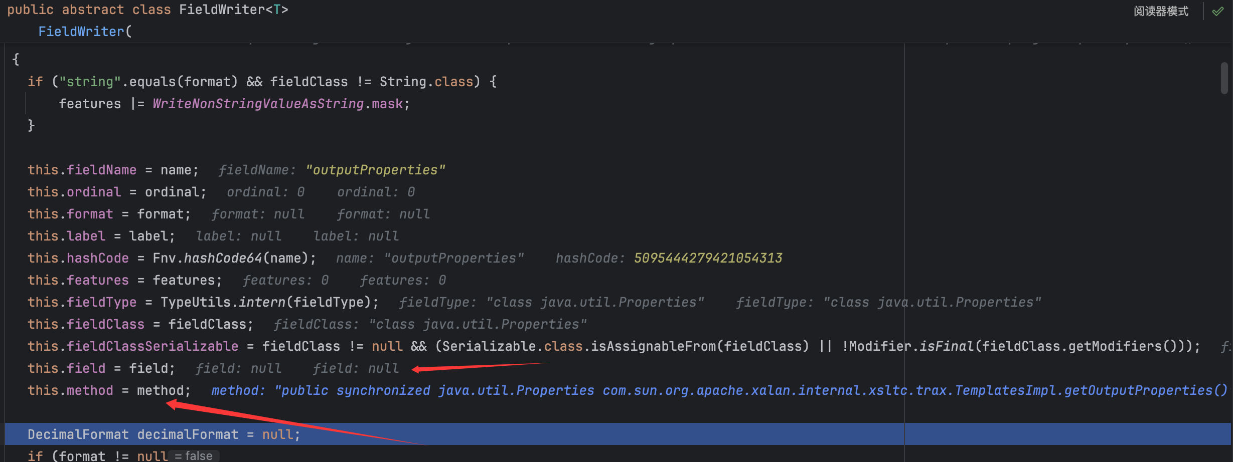1233x462 pixels.
Task: Click the hashCode64 method call
Action: tap(223, 258)
